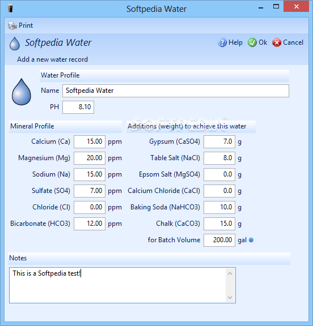Image resolution: width=313 pixels, height=326 pixels.
Task: Click the Print toolbar label
Action: coord(26,25)
